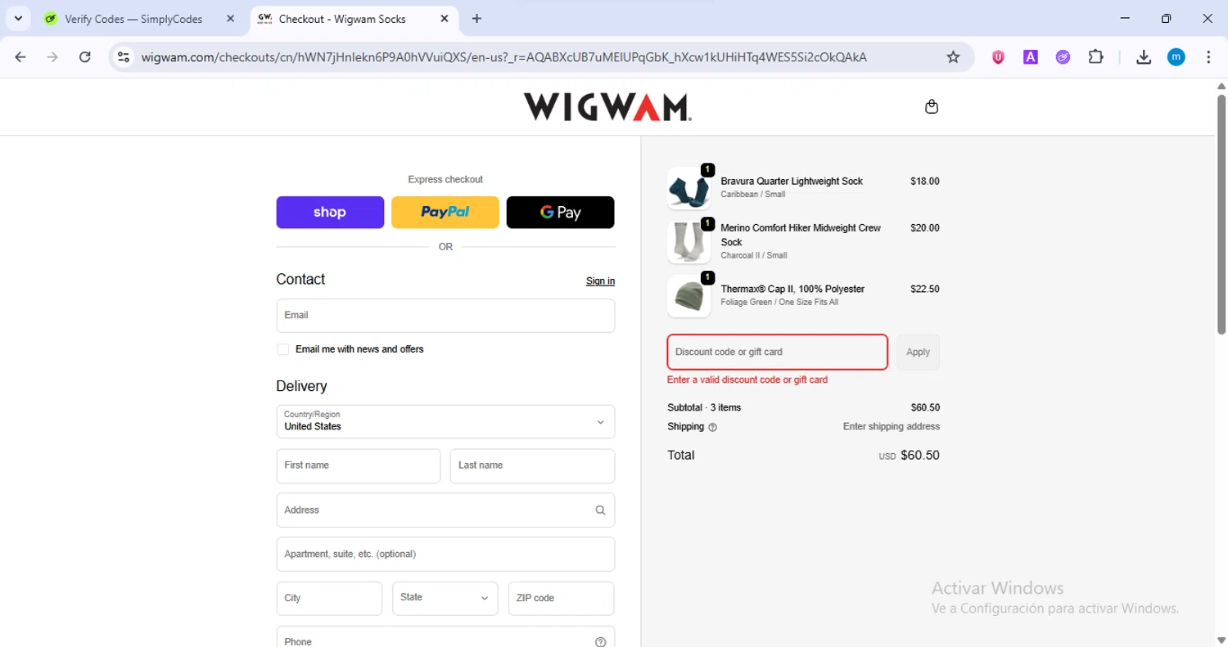Click the $60.50 total amount

pos(920,456)
